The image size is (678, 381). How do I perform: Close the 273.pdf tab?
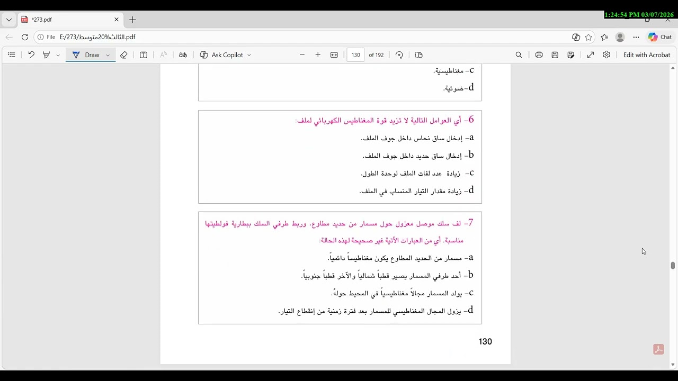(x=117, y=20)
